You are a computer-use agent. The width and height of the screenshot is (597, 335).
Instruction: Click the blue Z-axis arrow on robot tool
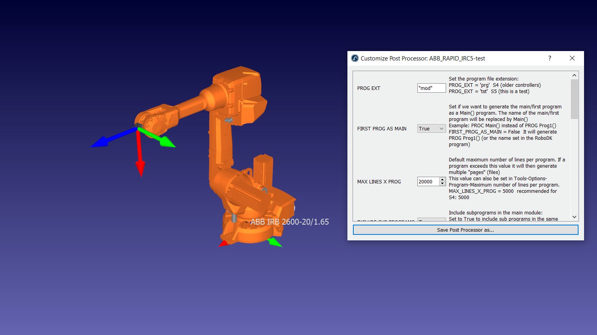(102, 141)
